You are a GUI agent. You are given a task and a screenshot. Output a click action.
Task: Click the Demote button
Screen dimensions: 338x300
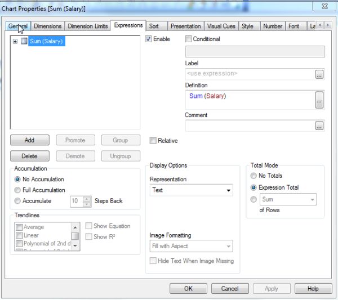[75, 156]
